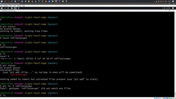
Task: Click the final '$ ls' line at cursor
Action: click(3, 95)
